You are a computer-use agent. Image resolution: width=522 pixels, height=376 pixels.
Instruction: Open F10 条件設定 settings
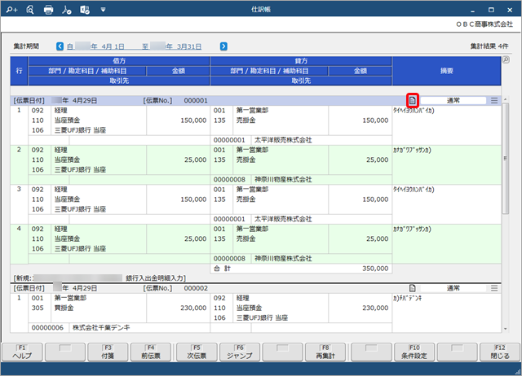coord(414,352)
